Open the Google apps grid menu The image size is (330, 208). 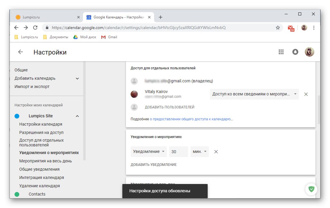coord(281,52)
